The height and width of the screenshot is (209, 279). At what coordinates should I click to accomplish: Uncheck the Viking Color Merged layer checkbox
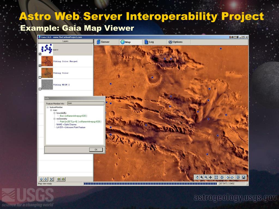[x=40, y=66]
